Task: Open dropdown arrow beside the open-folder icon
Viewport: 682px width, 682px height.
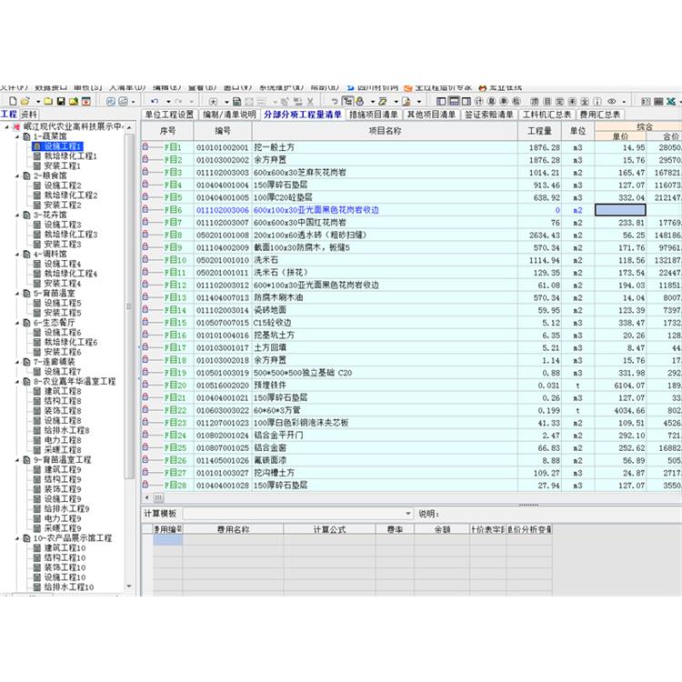Action: 38,102
